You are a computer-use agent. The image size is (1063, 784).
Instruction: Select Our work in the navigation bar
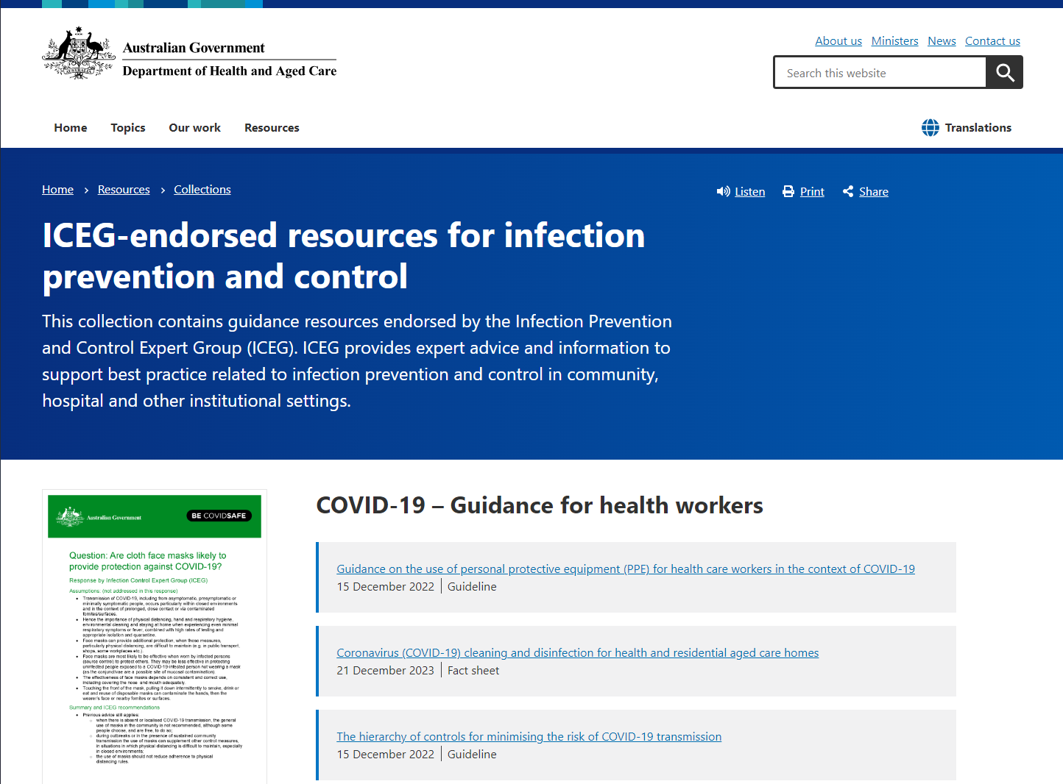(x=194, y=127)
